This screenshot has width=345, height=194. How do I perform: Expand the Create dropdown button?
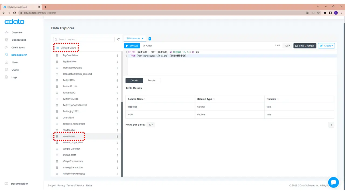[326, 46]
